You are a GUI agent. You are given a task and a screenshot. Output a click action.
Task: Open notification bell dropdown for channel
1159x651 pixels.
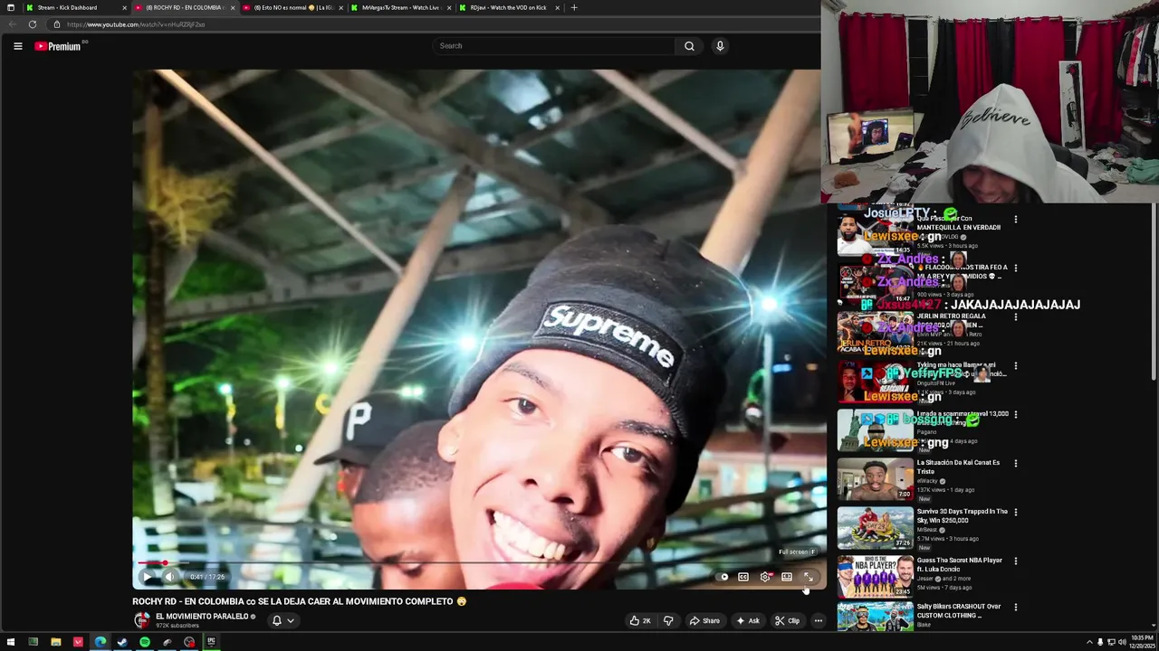pos(283,621)
